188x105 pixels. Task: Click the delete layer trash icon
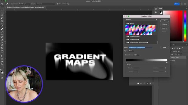point(150,83)
